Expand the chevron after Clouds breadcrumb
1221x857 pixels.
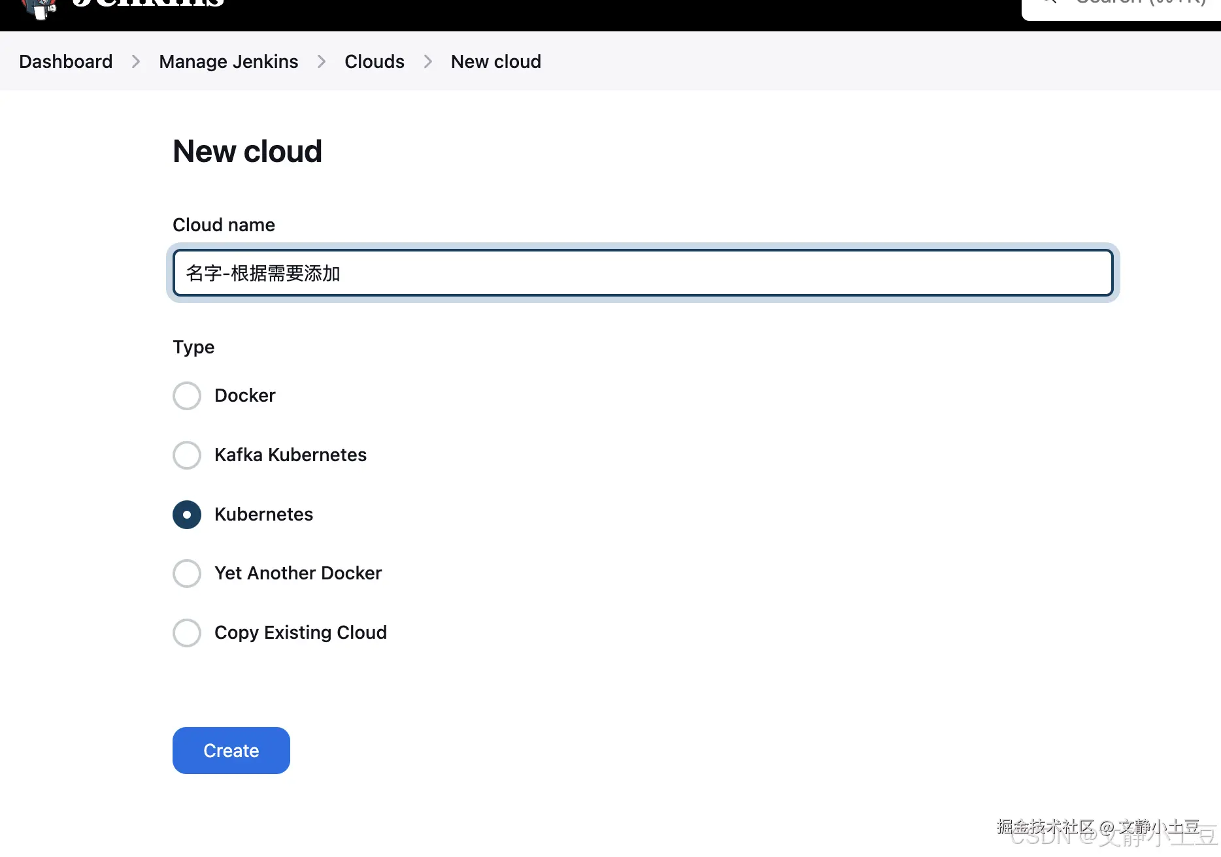coord(428,61)
